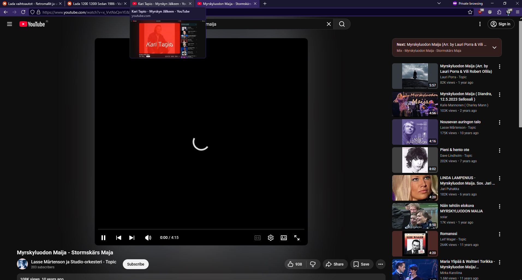Sign in to YouTube

click(501, 24)
